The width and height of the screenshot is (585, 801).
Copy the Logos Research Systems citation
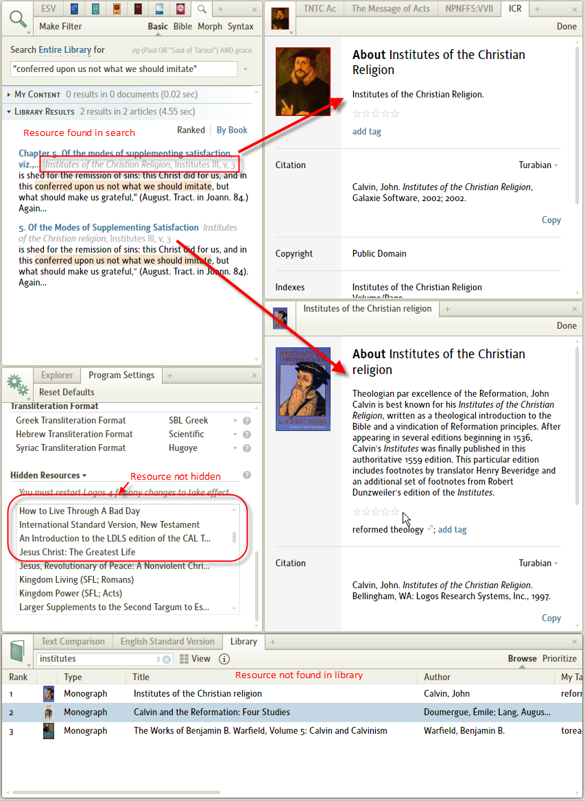tap(551, 618)
